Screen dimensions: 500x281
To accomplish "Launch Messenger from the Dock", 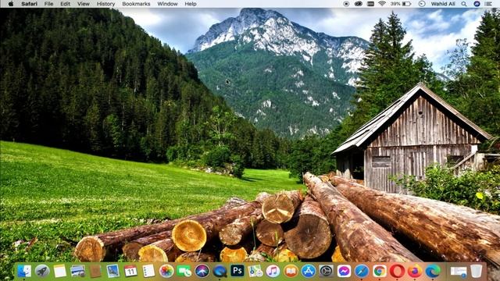I will coord(344,271).
